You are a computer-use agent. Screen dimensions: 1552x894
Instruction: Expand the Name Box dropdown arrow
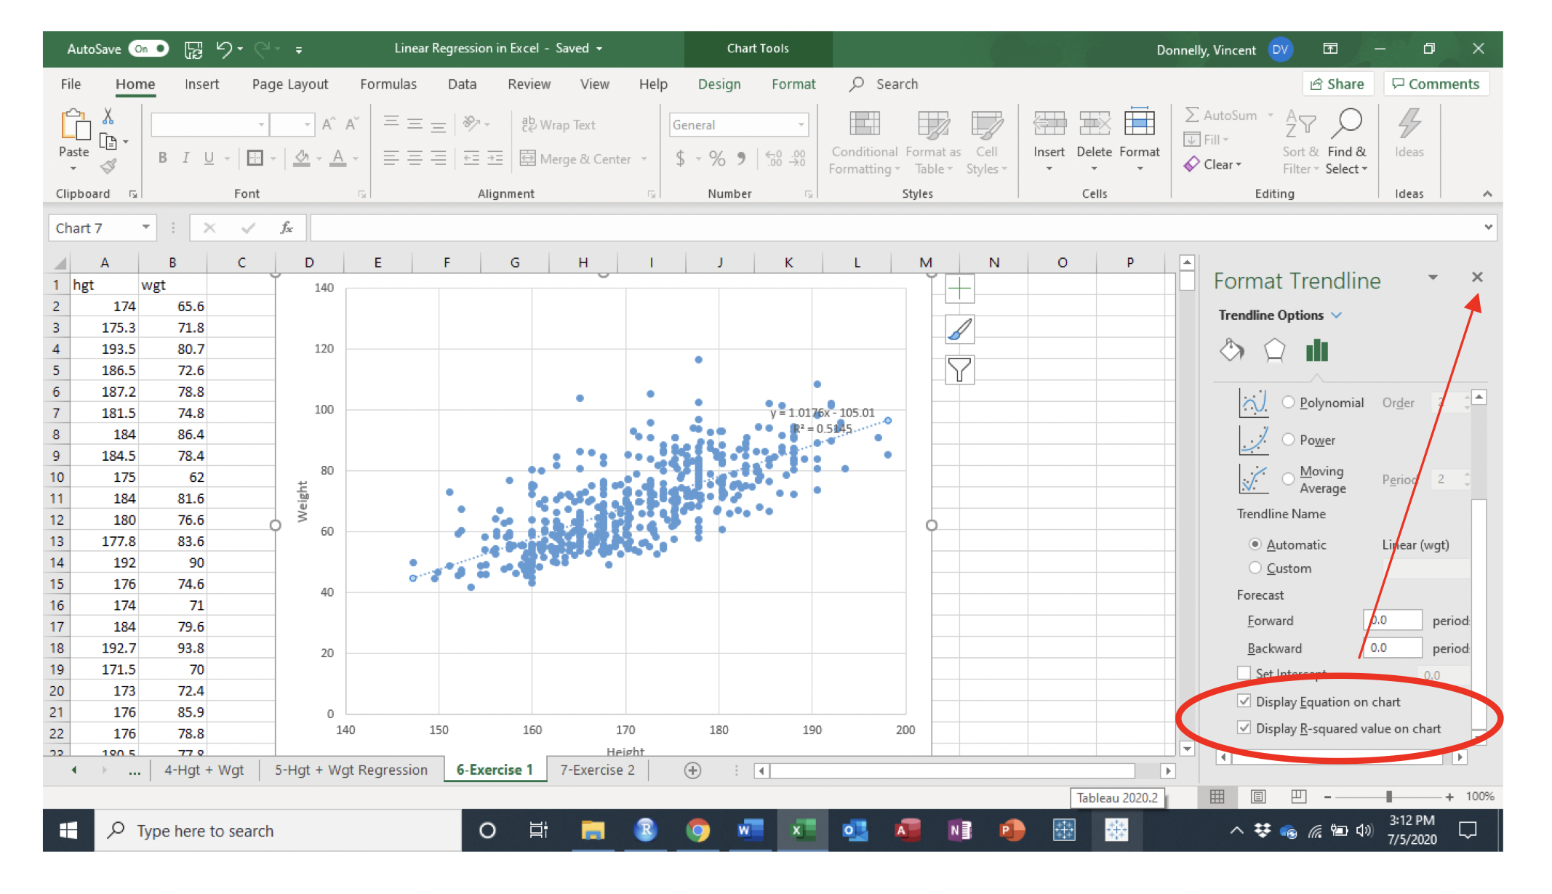click(x=145, y=227)
